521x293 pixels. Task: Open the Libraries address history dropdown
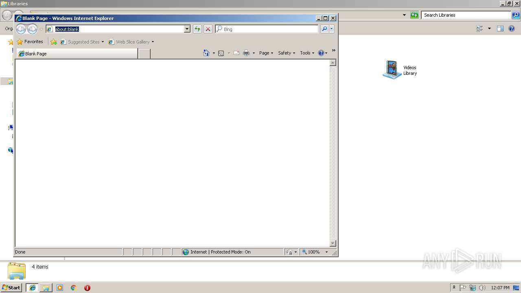pyautogui.click(x=404, y=15)
